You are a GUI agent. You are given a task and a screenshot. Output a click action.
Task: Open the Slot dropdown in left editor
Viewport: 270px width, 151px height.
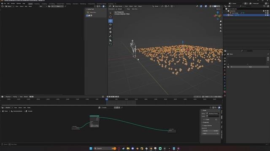pos(43,6)
